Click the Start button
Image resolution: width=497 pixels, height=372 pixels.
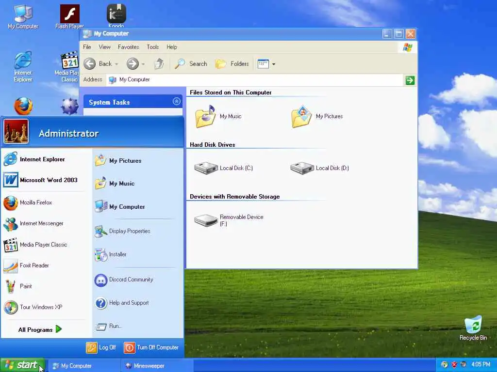pos(22,365)
